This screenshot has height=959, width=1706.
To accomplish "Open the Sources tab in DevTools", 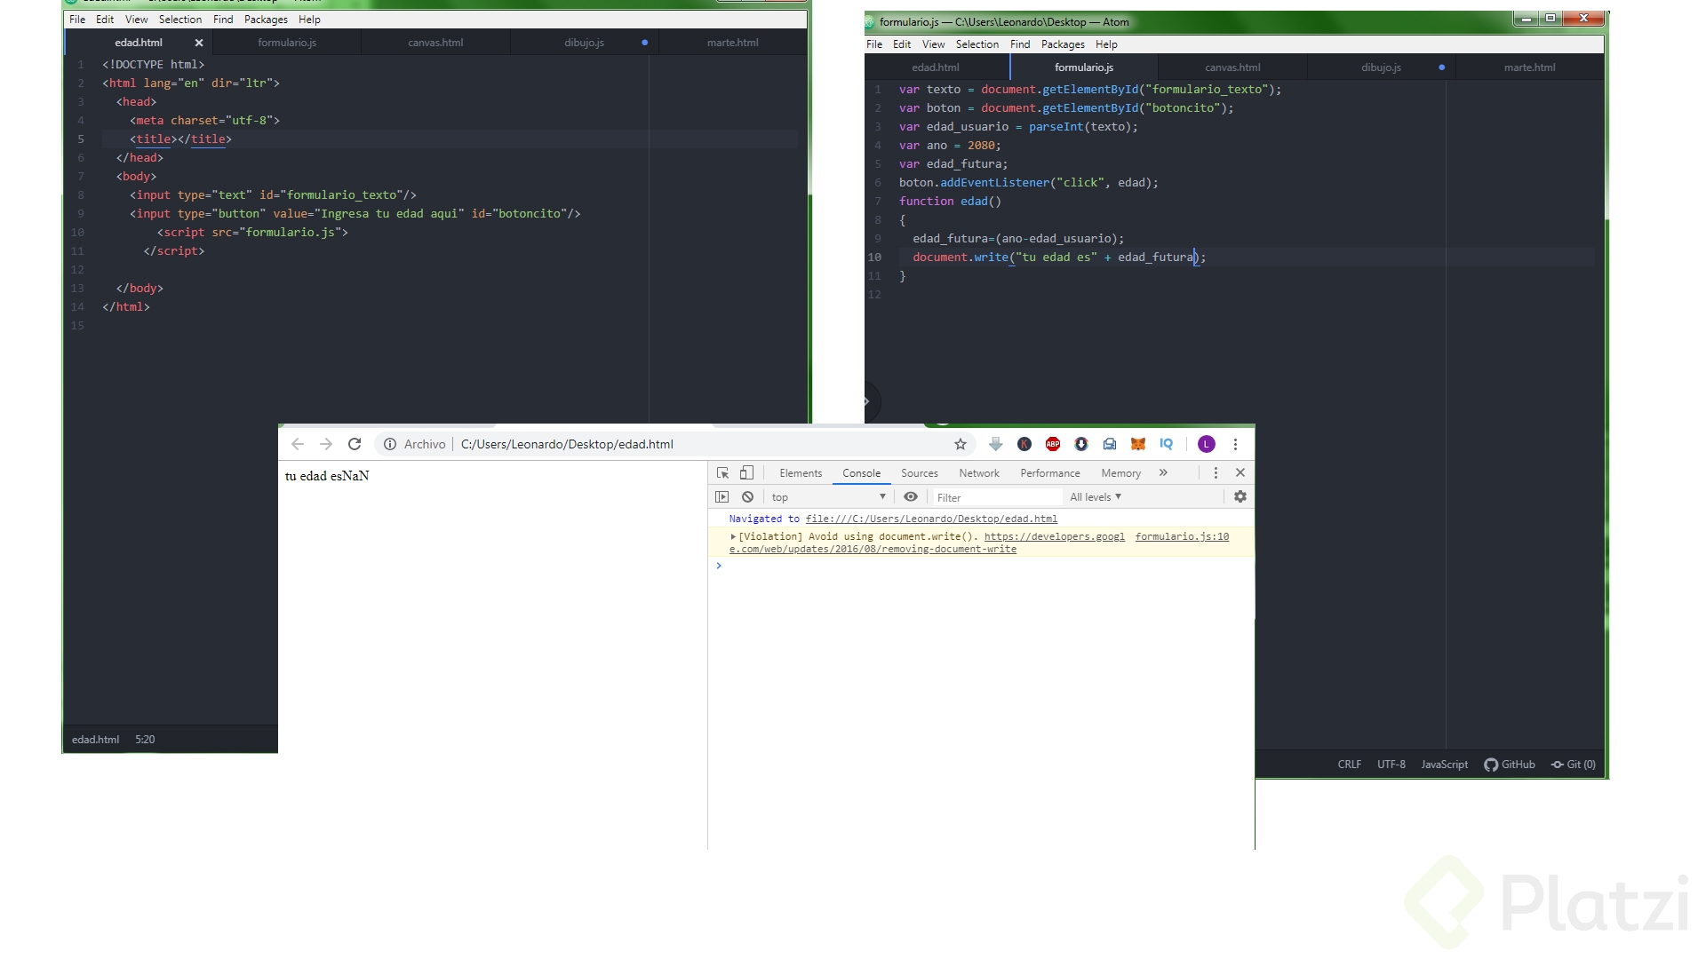I will click(920, 473).
